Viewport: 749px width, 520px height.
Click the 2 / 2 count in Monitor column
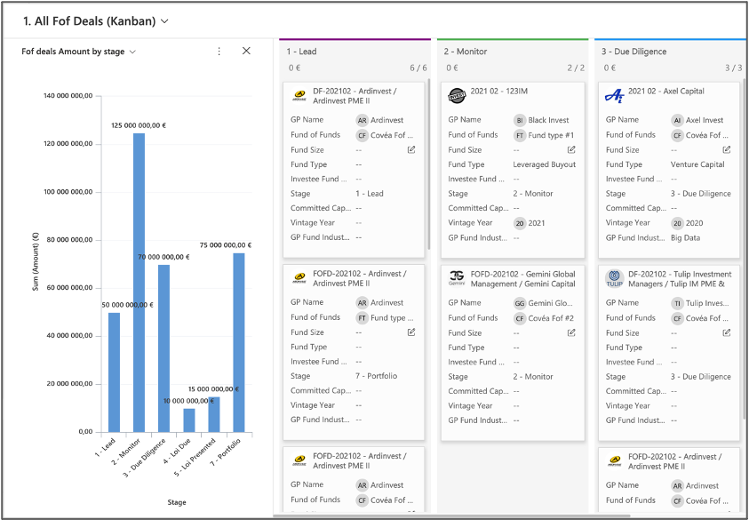(x=576, y=68)
